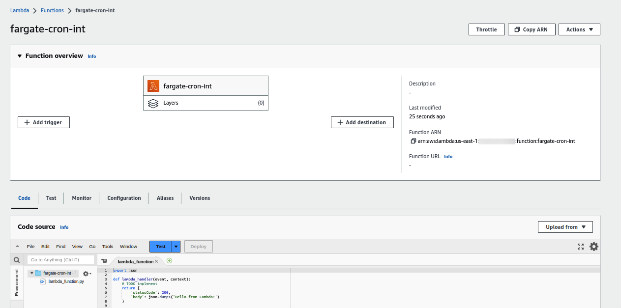This screenshot has width=621, height=308.
Task: Focus the Go to Anything search field
Action: pyautogui.click(x=60, y=260)
